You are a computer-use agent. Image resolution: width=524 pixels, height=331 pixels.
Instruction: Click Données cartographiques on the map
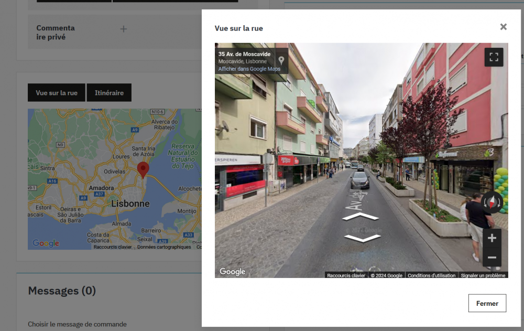click(x=164, y=247)
